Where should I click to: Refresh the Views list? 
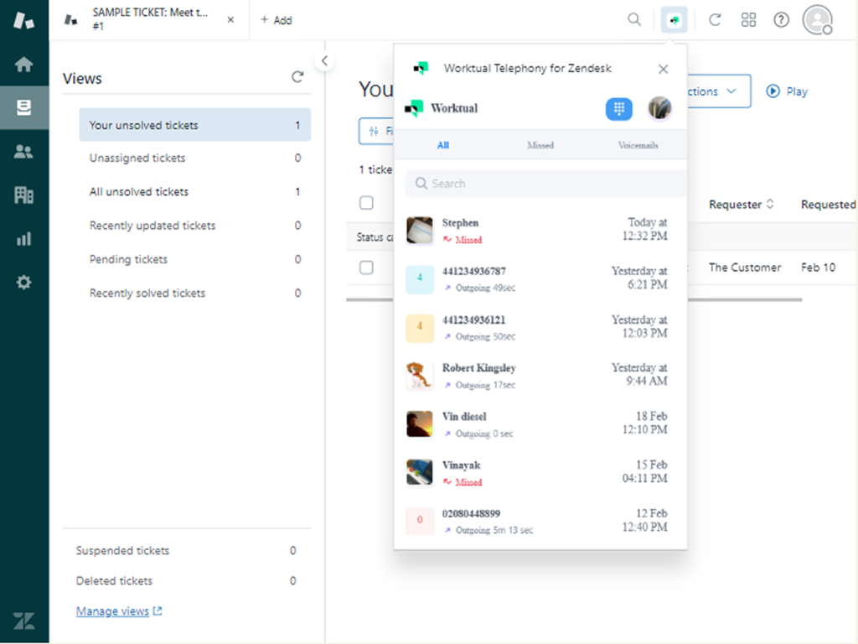pos(297,77)
